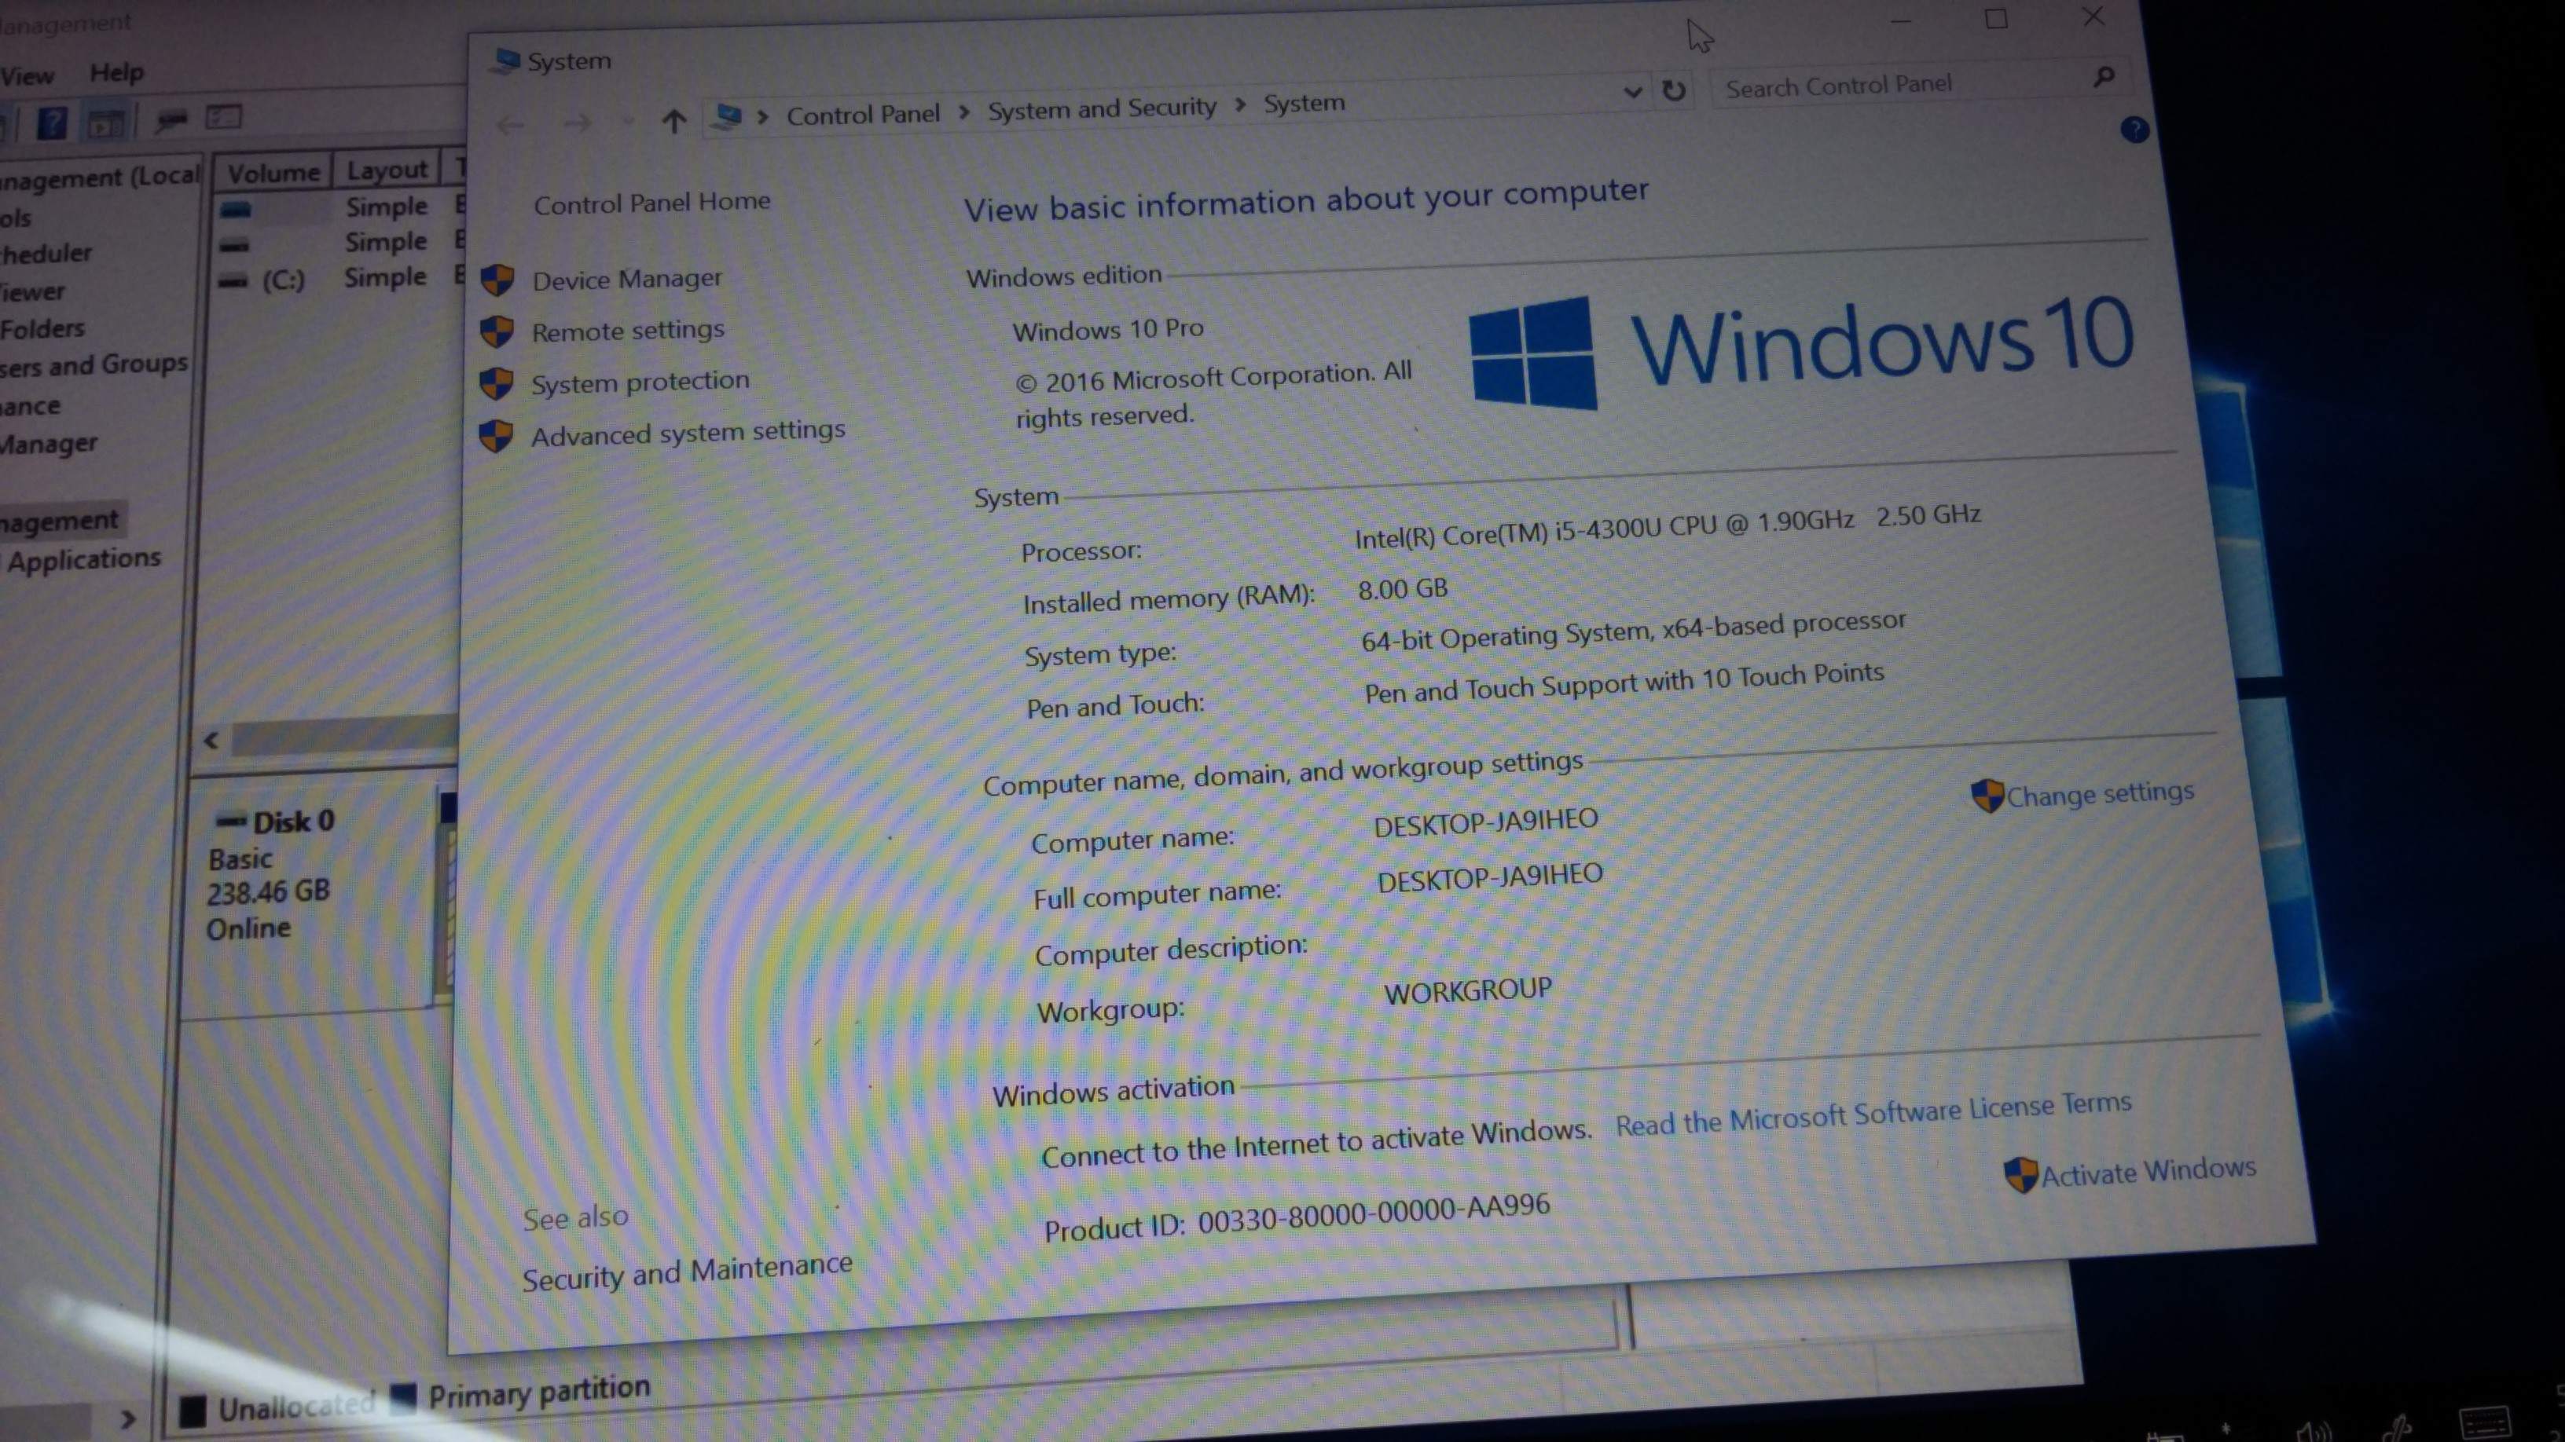Refresh the System page
This screenshot has width=2565, height=1442.
pos(1673,90)
